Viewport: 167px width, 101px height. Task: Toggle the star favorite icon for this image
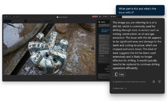[x=10, y=17]
